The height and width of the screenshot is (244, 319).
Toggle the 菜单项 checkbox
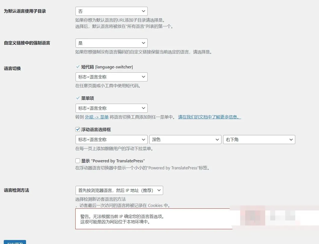(78, 98)
